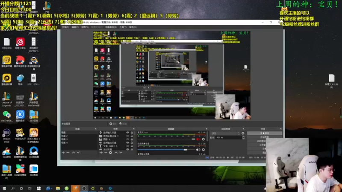
Task: Open 英雄联盟 WeGame版 desktop shortcut
Action: point(34,99)
